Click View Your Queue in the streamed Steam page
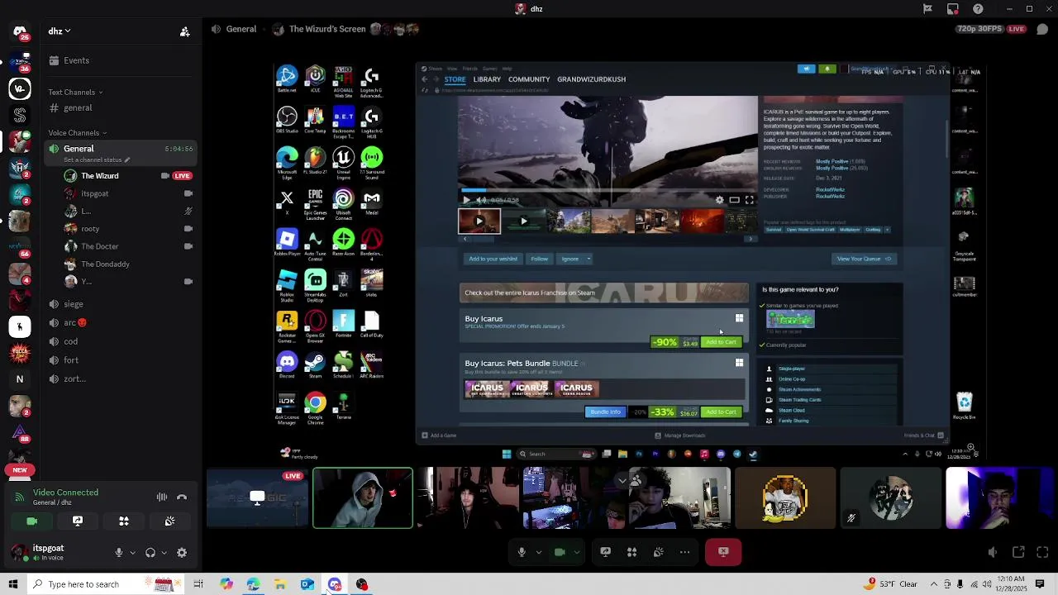The image size is (1058, 595). [864, 259]
